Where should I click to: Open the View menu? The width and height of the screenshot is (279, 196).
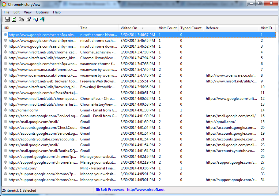coord(28,12)
